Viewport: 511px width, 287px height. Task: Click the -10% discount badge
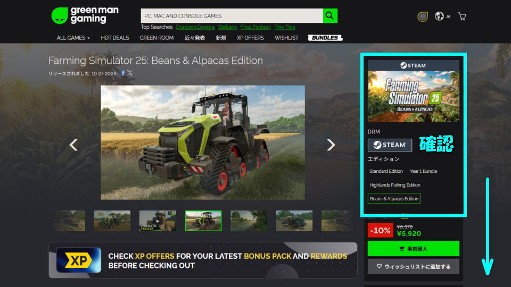[380, 230]
